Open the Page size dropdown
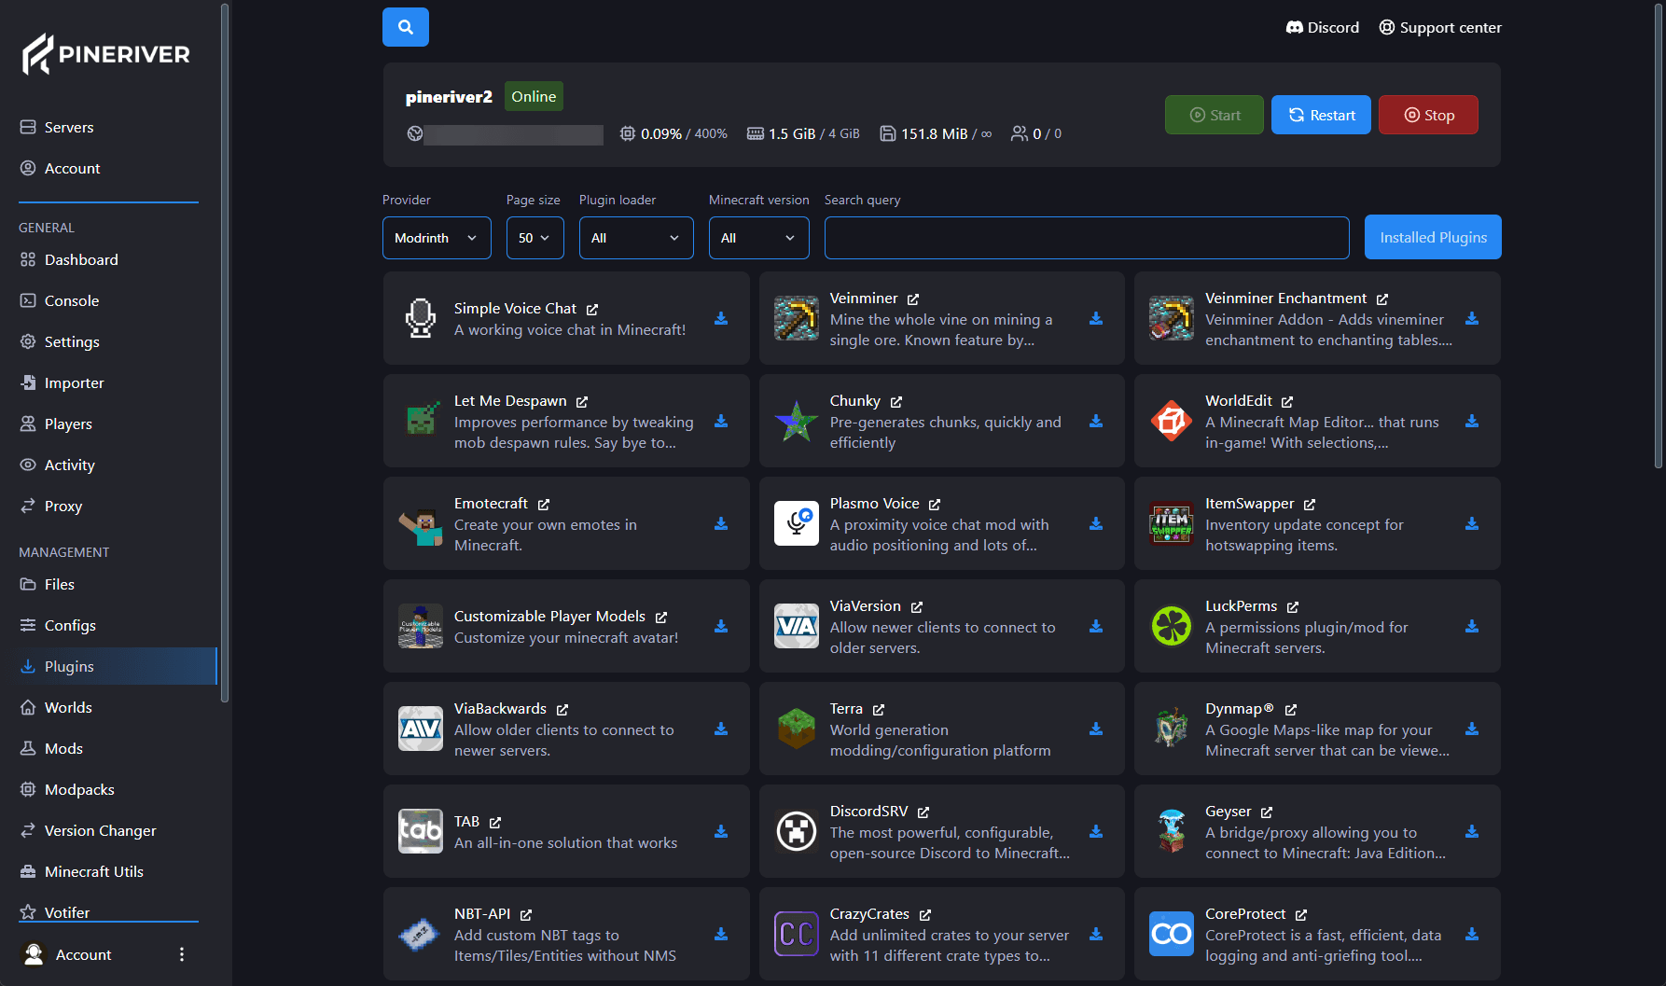 pyautogui.click(x=535, y=238)
